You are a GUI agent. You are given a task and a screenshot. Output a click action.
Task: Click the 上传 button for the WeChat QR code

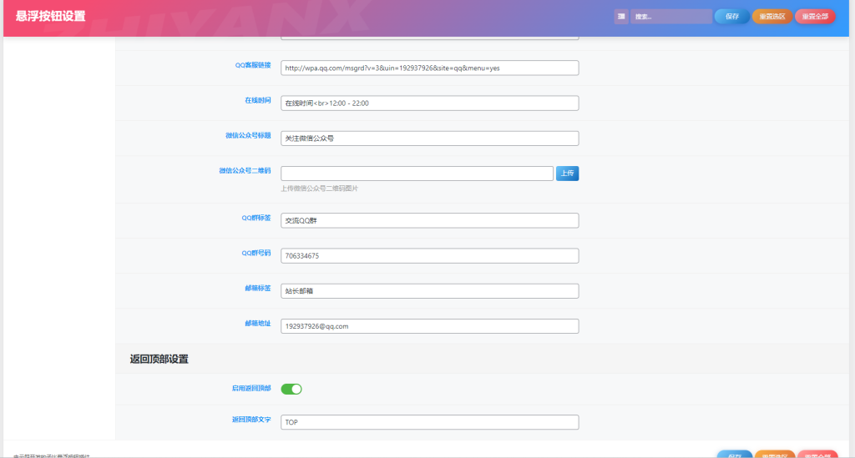click(567, 174)
